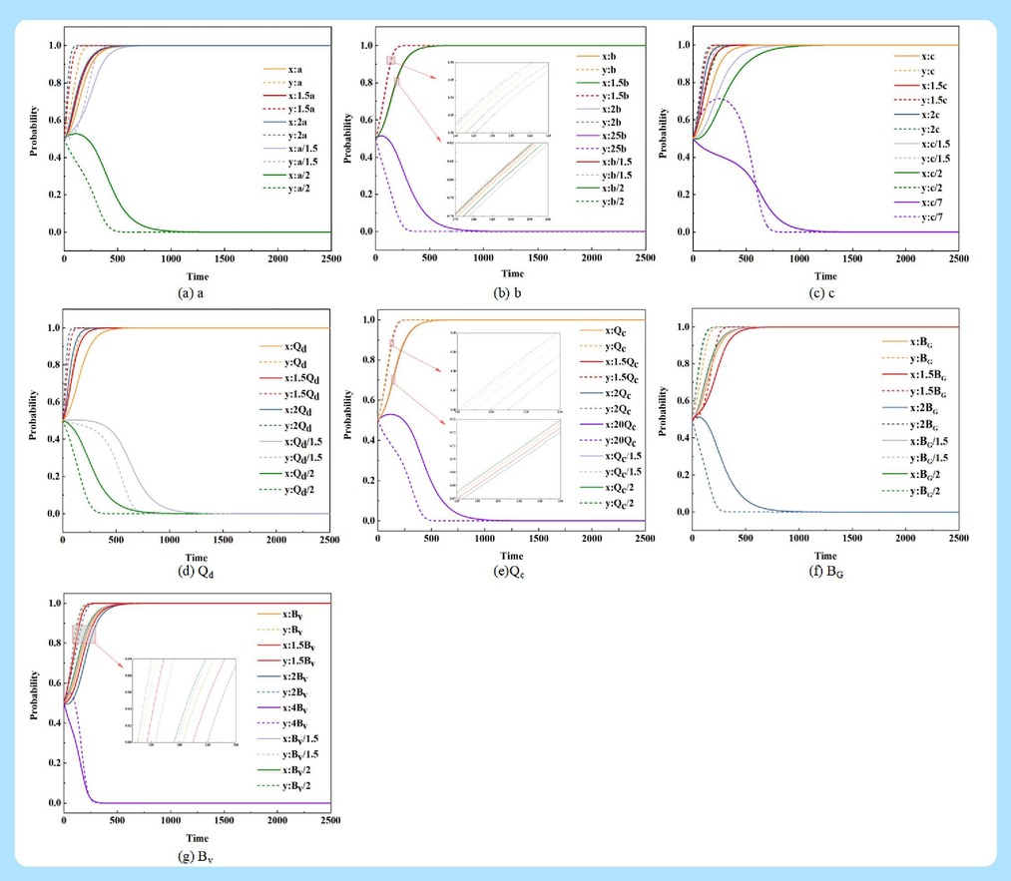
Task: Select legend entry "y:Qd/2"
Action: (287, 490)
